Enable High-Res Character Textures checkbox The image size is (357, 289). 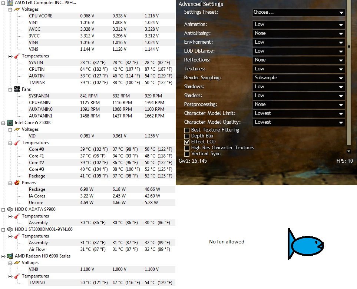[x=187, y=148]
